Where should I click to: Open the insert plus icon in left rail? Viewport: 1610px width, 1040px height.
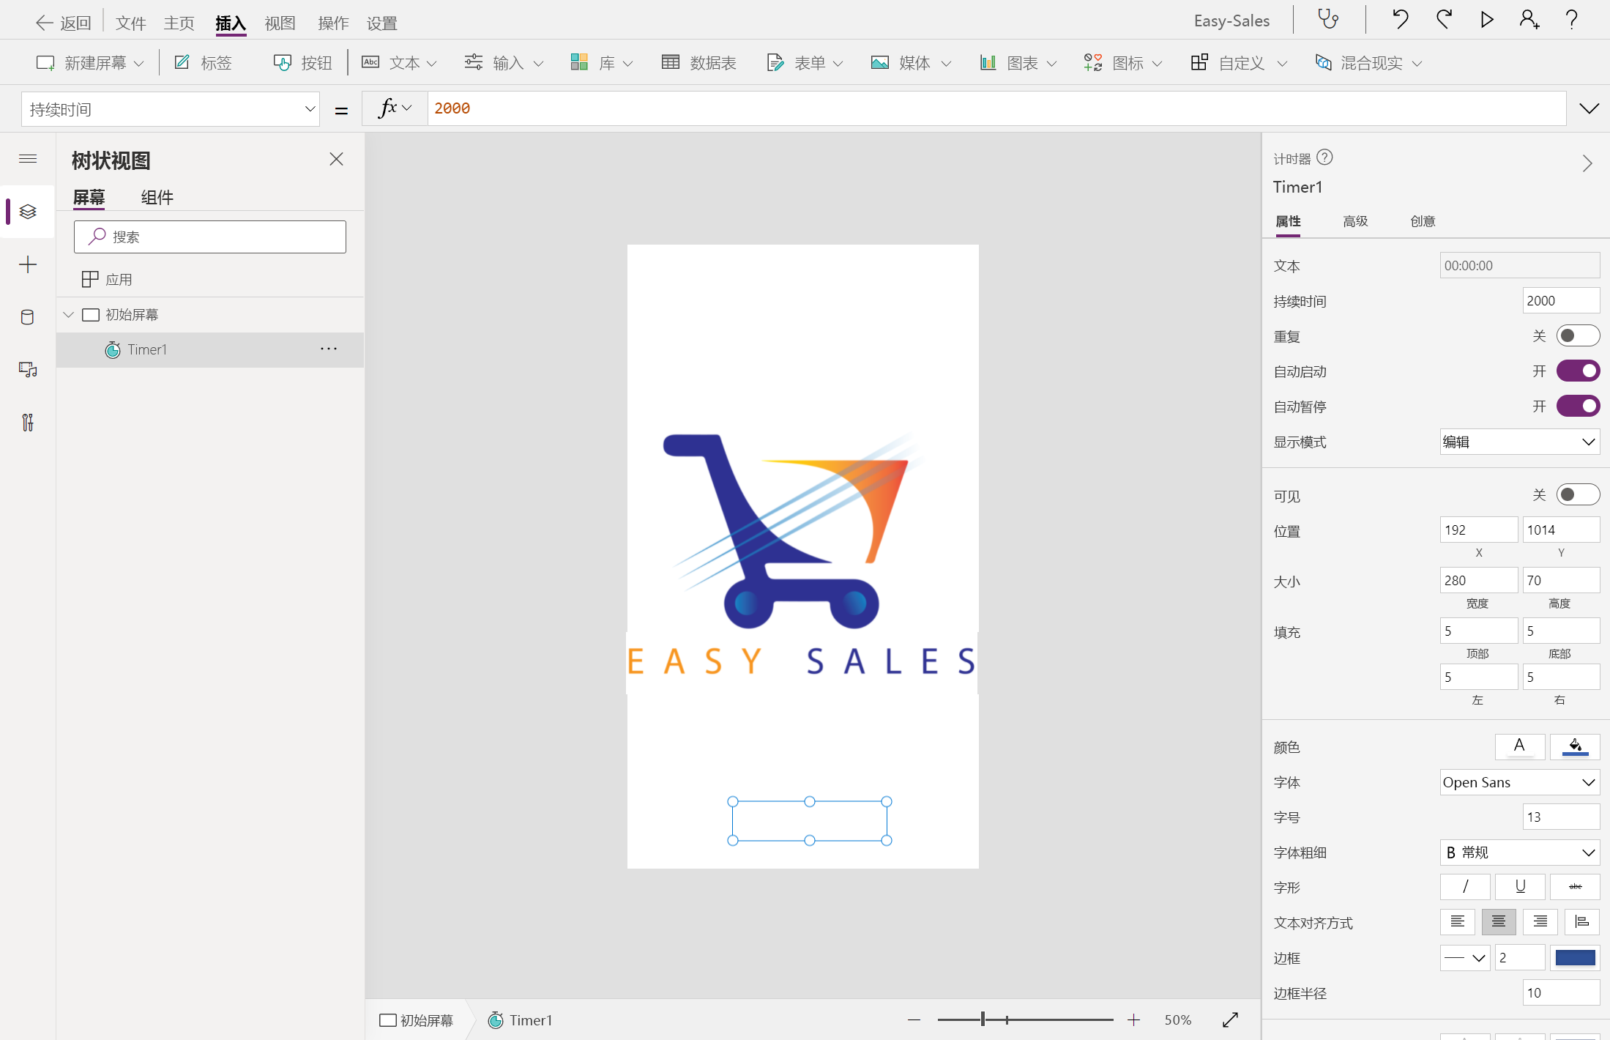click(x=28, y=264)
